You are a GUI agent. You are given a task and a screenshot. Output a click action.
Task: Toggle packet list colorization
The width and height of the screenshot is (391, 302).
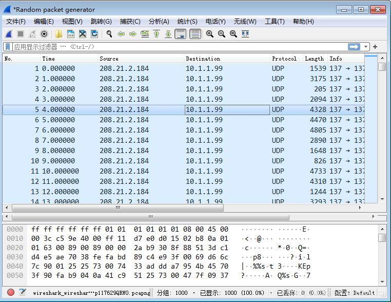click(x=195, y=34)
